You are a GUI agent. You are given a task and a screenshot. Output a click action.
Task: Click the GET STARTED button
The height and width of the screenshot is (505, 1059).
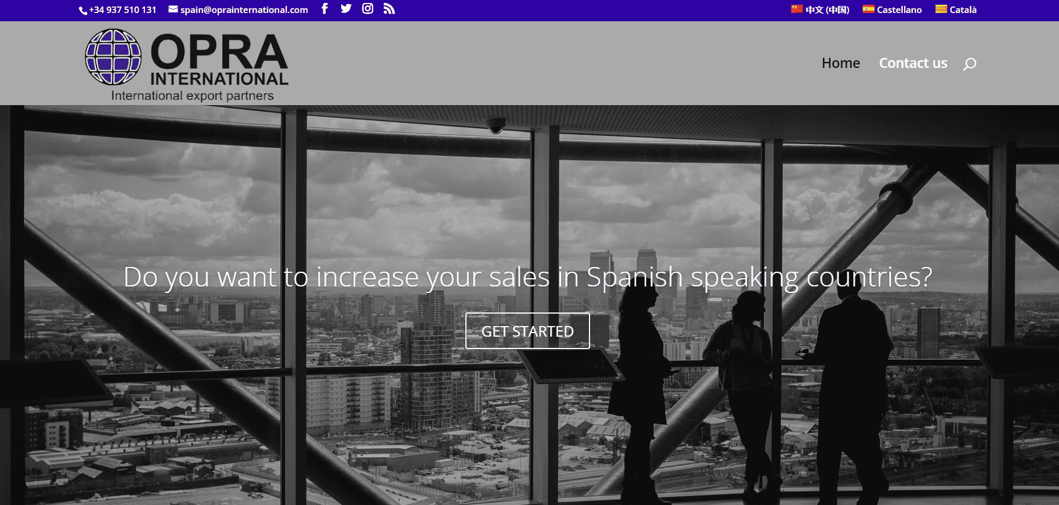[527, 331]
